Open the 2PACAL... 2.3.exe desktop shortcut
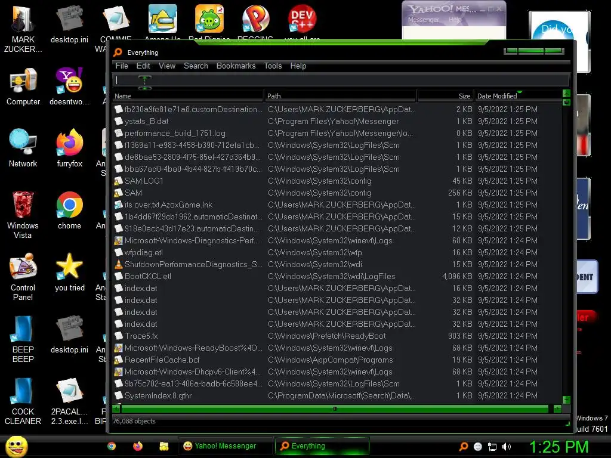The image size is (611, 458). click(69, 401)
